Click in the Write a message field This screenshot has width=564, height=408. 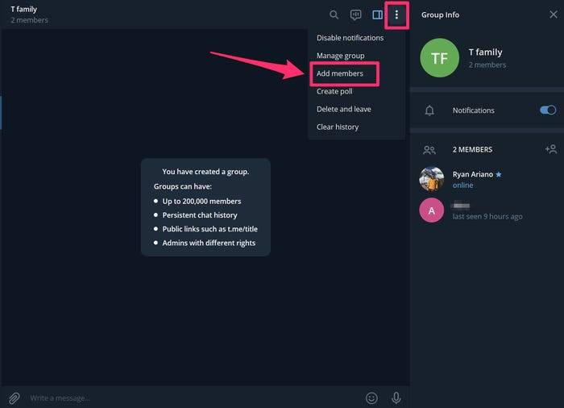[x=185, y=398]
